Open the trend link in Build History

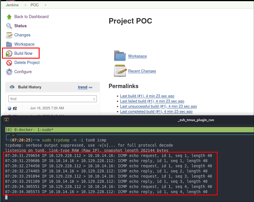82,87
